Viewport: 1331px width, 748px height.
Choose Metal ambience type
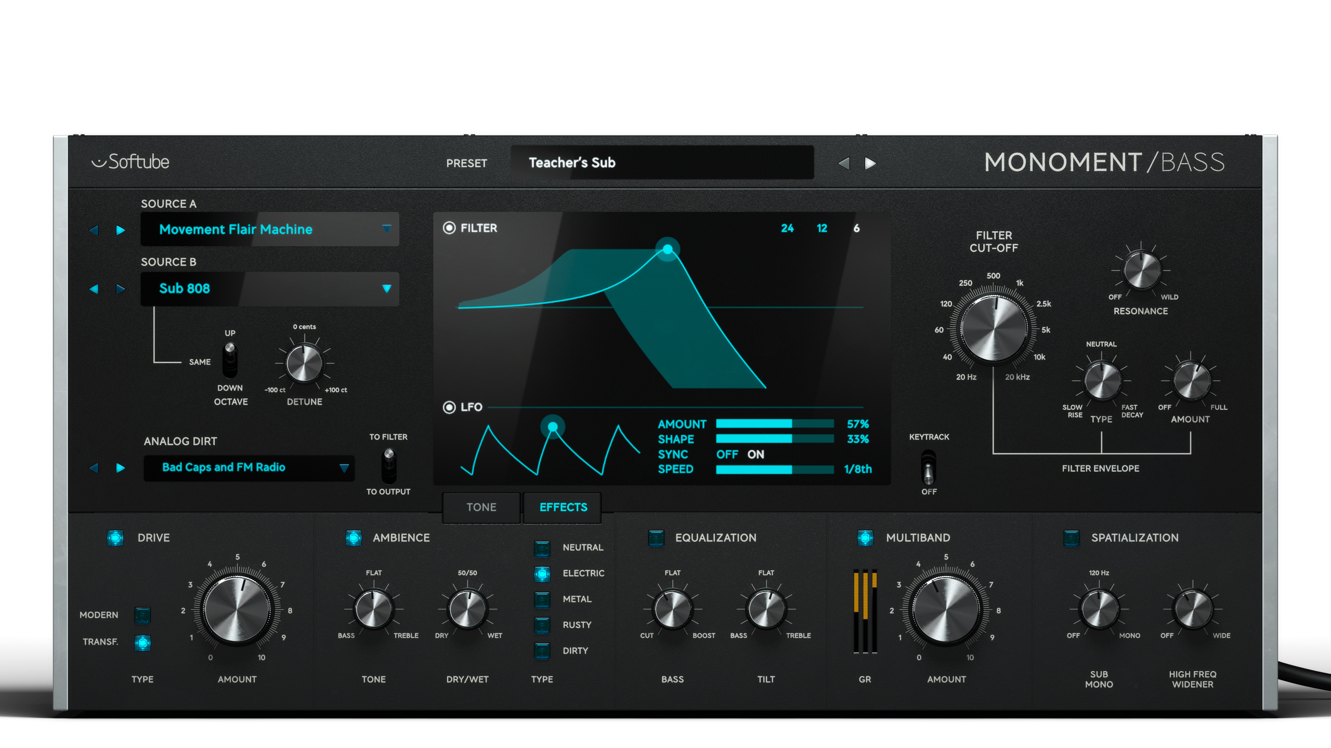(542, 599)
